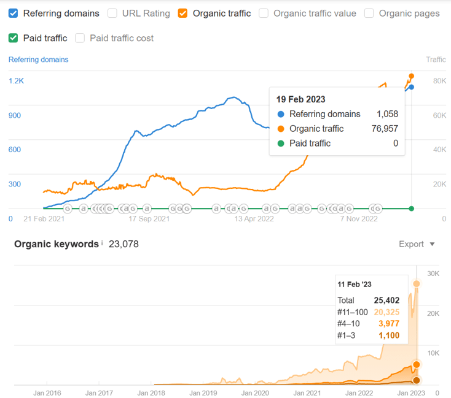Click the Referring domains axis label
The height and width of the screenshot is (398, 451).
(38, 59)
